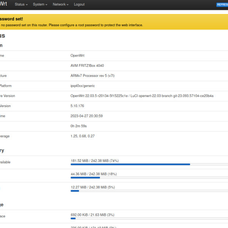Click the 5% memory progress bar
Image resolution: width=228 pixels, height=228 pixels.
[148, 191]
